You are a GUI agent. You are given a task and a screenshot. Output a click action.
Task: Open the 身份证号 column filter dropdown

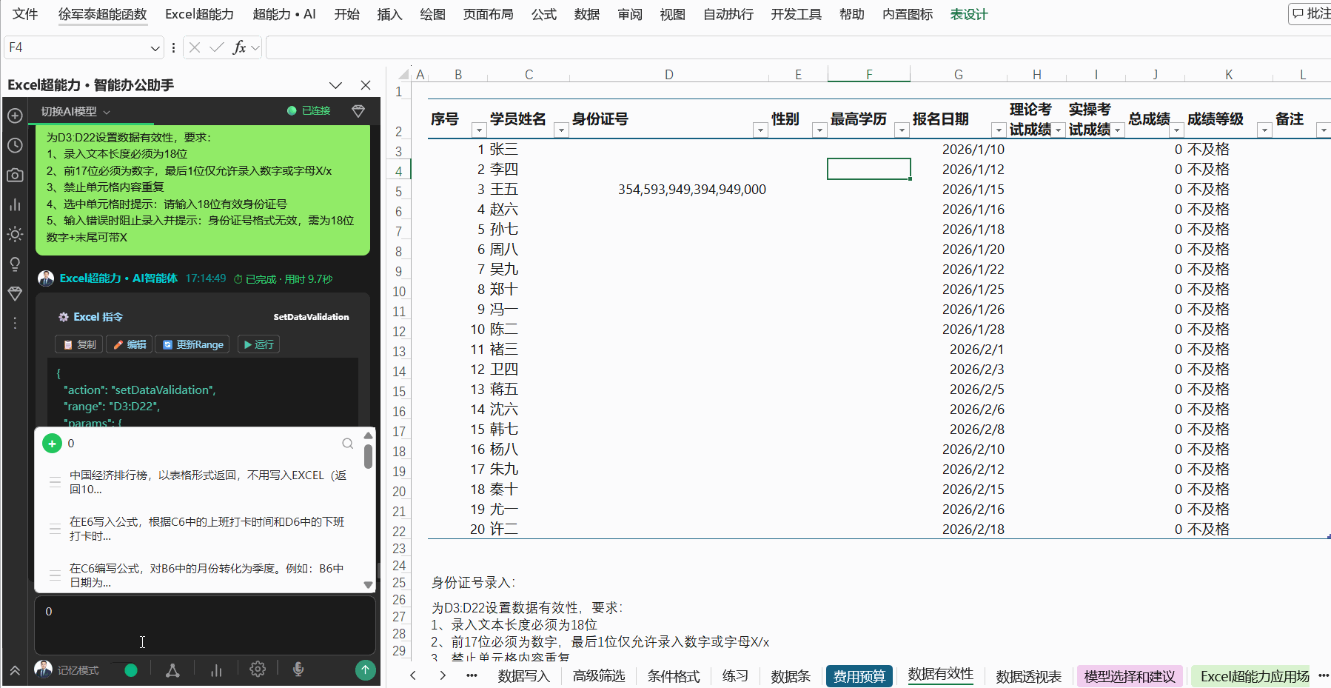[x=760, y=130]
